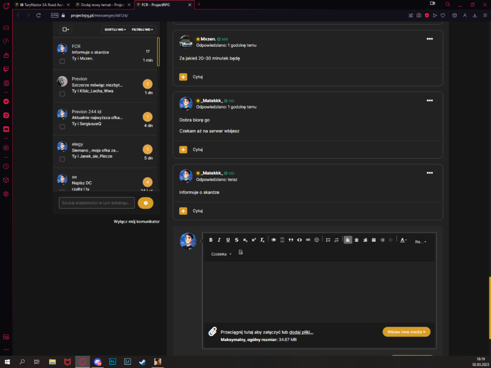The height and width of the screenshot is (368, 491).
Task: Quote the 'Informuje o skardze' message
Action: [197, 211]
